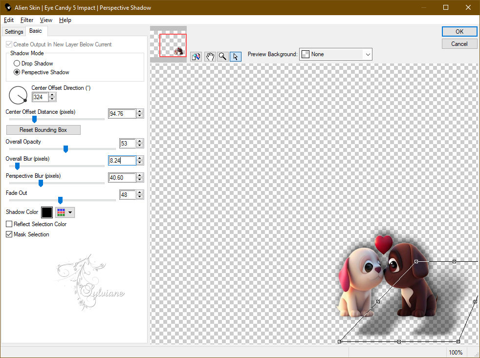Toggle the original/preview compare icon

coord(196,57)
